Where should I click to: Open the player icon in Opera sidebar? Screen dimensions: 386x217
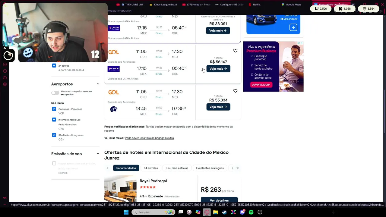(x=5, y=64)
